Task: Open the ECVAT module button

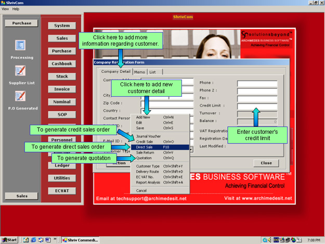Action: [62, 191]
